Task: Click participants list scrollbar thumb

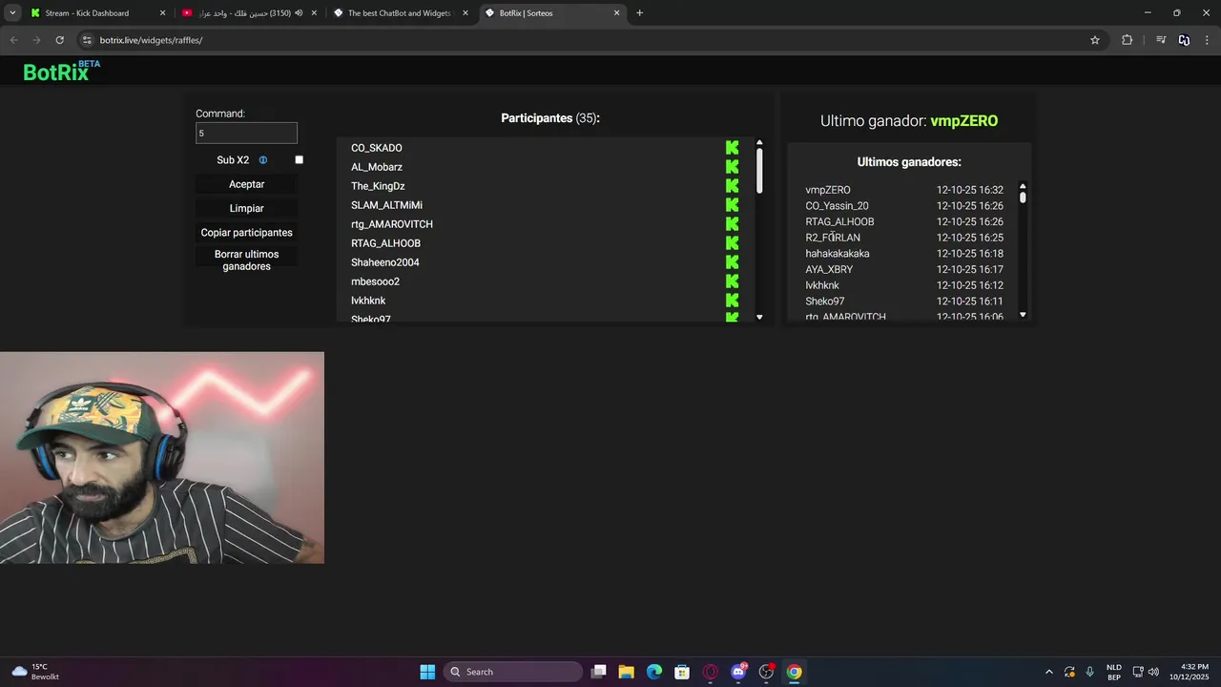Action: (759, 172)
